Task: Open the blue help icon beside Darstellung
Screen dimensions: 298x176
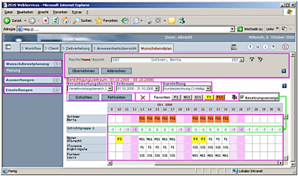Action: click(284, 86)
